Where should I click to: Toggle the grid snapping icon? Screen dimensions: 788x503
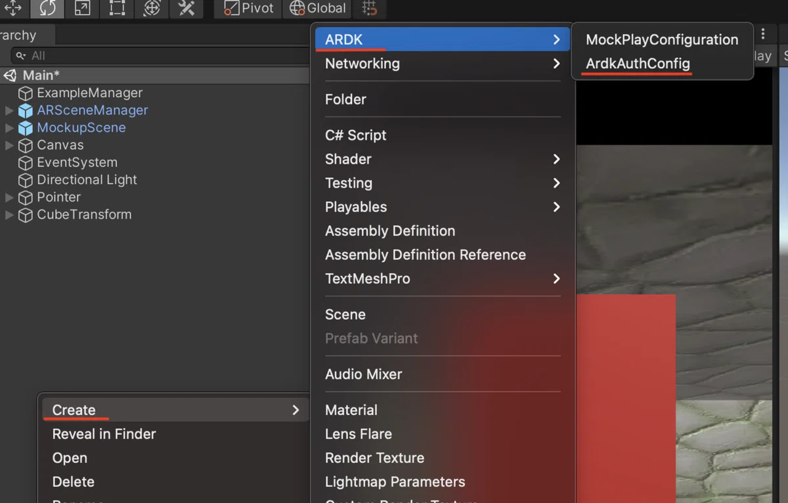(x=370, y=9)
